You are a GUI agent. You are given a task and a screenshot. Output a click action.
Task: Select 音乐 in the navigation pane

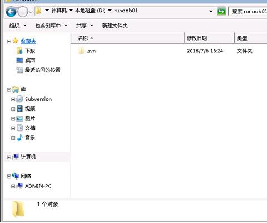click(x=30, y=138)
